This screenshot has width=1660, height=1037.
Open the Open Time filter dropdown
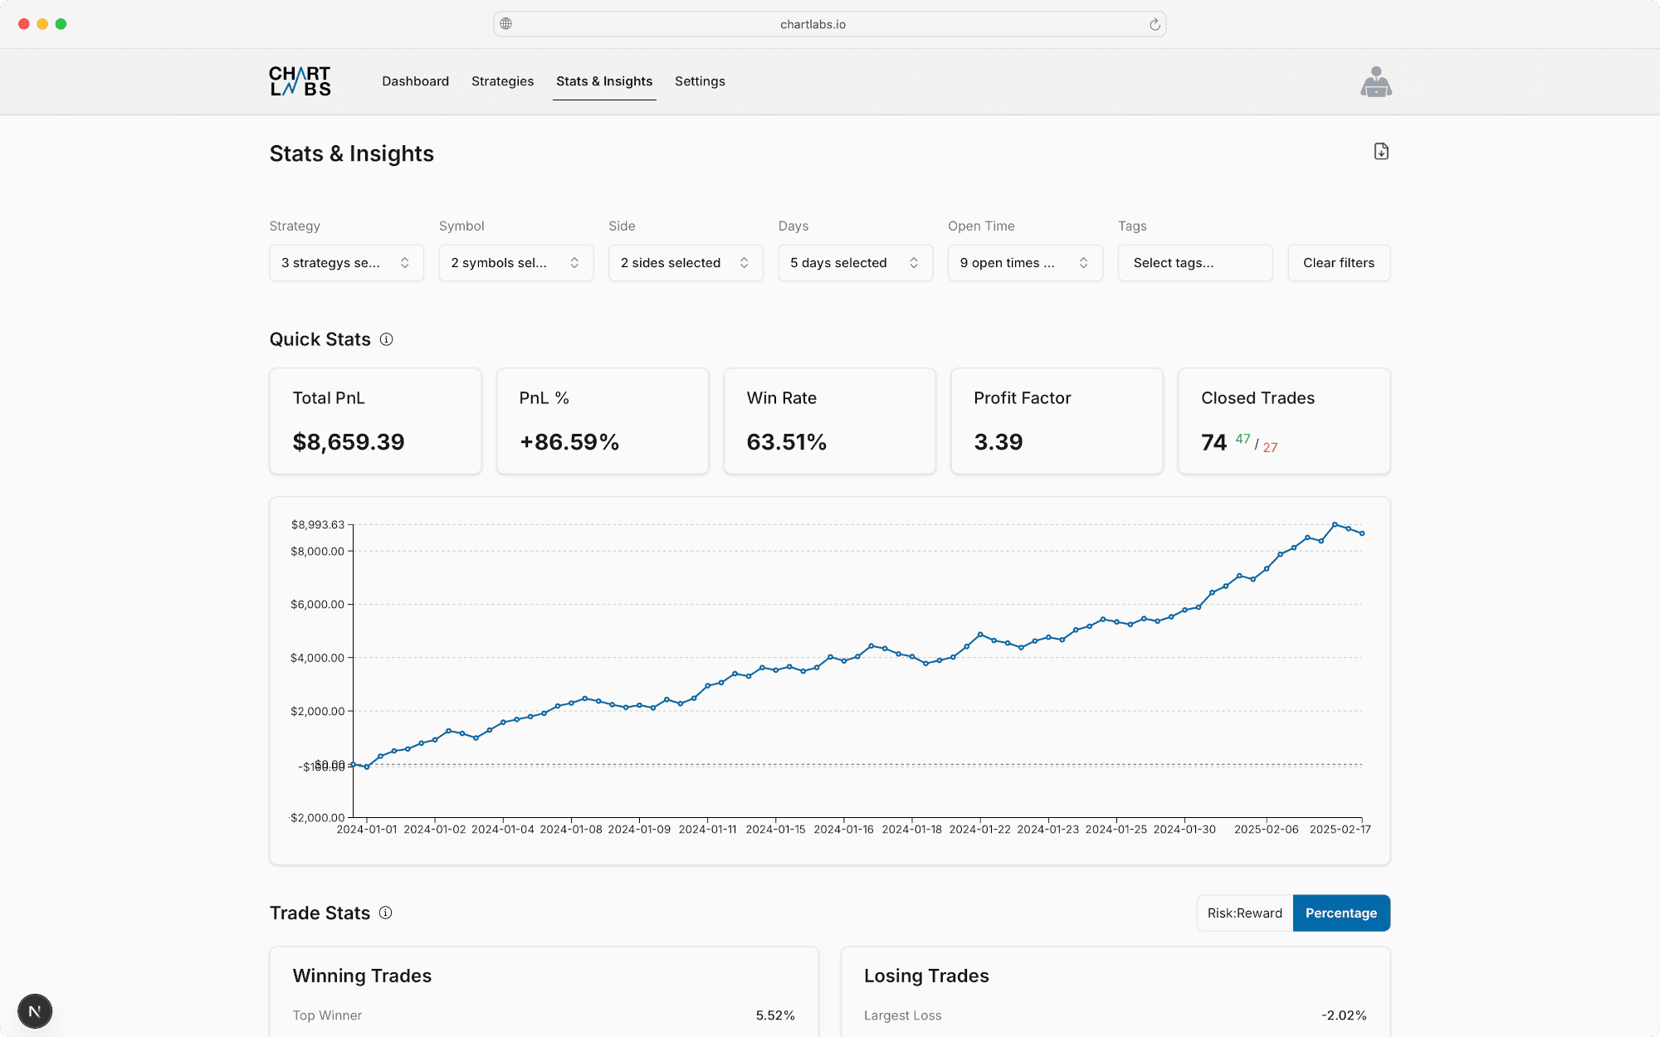[x=1024, y=263]
